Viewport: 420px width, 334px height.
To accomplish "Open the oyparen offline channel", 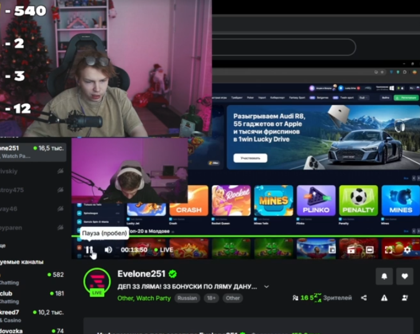I will 33,227.
